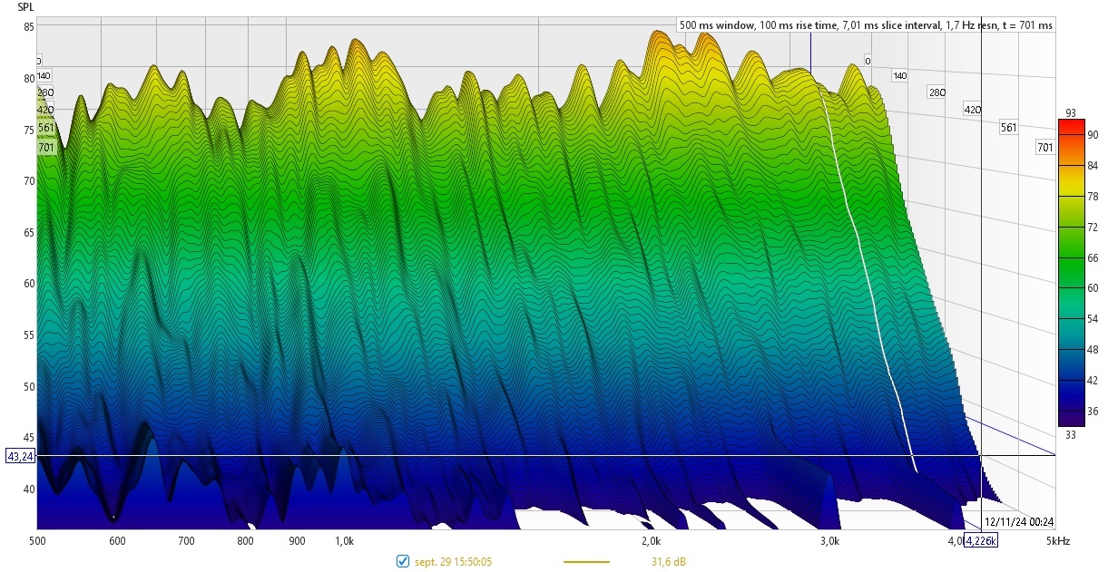Click the 85 SPL axis label
This screenshot has width=1108, height=572.
pos(28,27)
